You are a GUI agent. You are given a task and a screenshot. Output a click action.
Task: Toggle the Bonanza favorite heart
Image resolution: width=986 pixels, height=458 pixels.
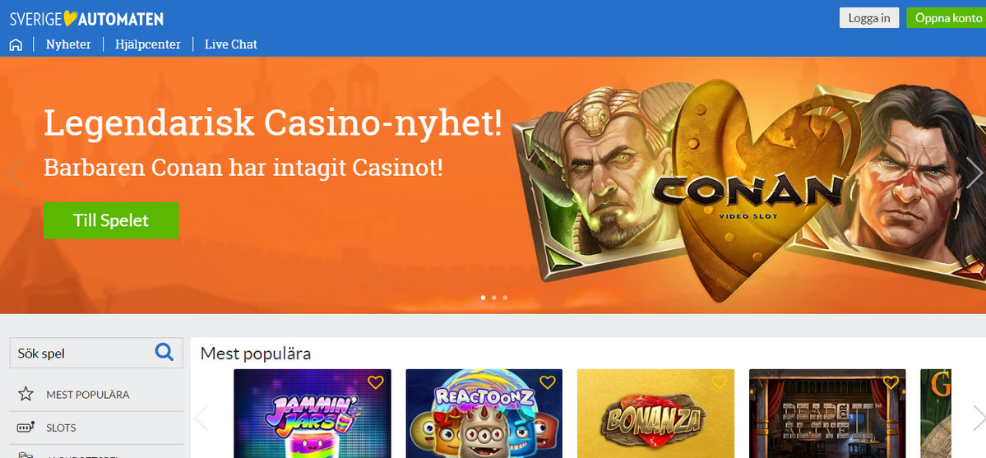(720, 382)
